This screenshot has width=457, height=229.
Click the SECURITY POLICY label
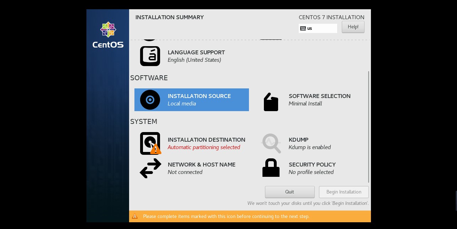[312, 164]
